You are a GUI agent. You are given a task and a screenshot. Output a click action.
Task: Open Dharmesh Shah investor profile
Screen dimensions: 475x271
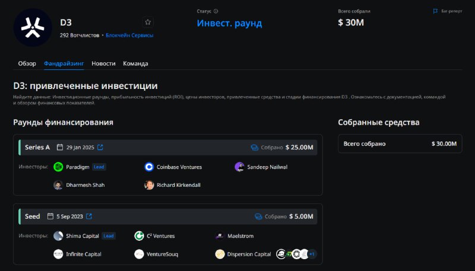tap(85, 185)
